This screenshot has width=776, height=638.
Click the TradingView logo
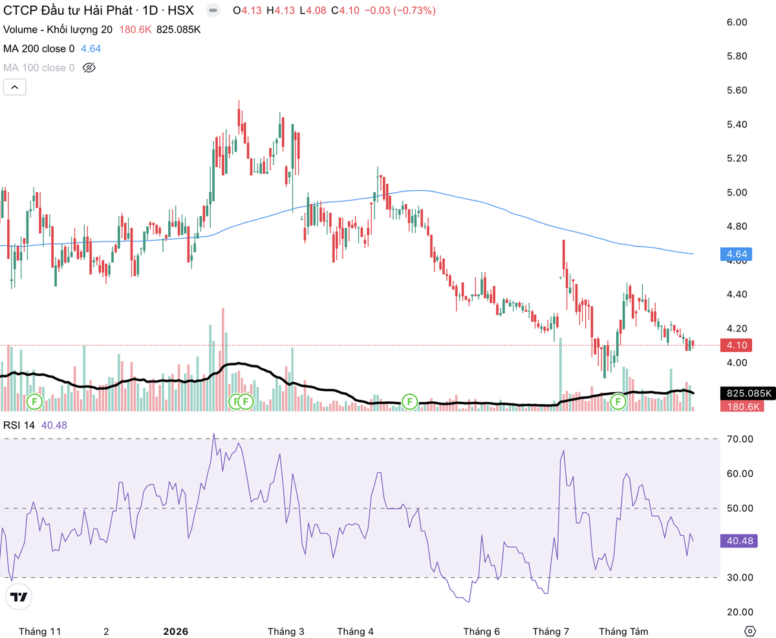pos(19,597)
